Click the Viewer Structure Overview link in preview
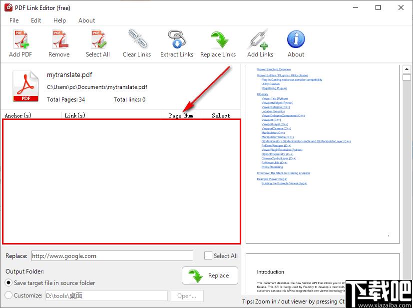413x308 pixels. tap(274, 69)
